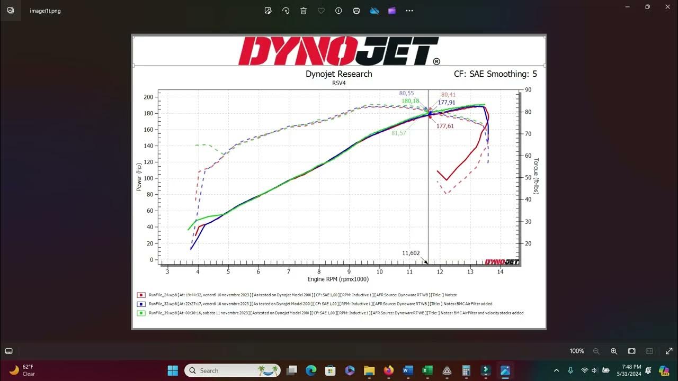Image resolution: width=678 pixels, height=381 pixels.
Task: Launch Firefox from the taskbar
Action: pyautogui.click(x=389, y=370)
